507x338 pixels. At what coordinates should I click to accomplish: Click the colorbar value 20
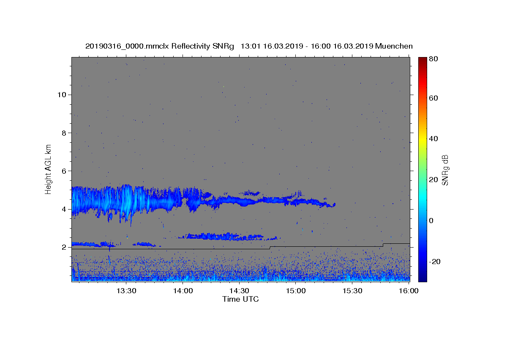point(433,180)
